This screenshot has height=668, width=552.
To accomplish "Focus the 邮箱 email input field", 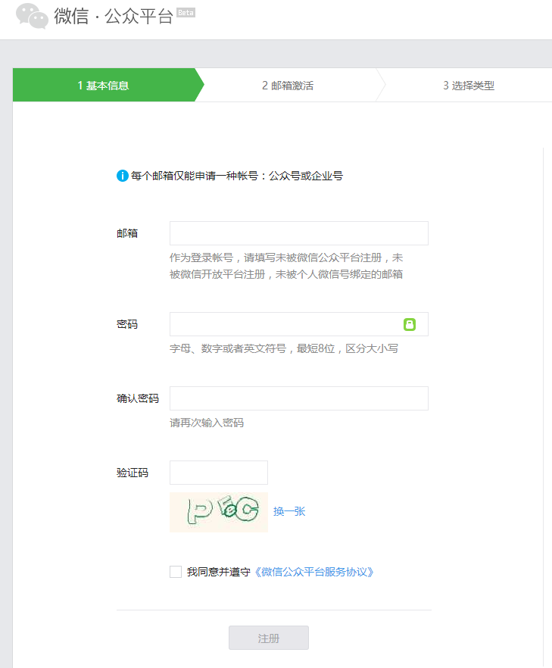I will [x=298, y=233].
